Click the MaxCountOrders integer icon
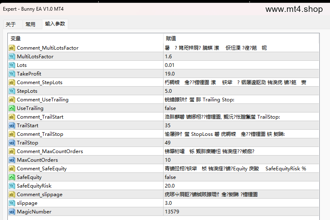Viewport: 330px width, 220px height. [x=12, y=160]
